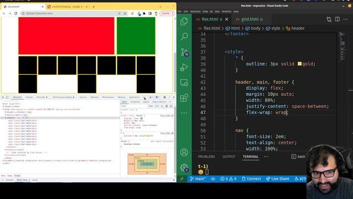353x199 pixels.
Task: Open the PROBLEMS panel tab
Action: point(206,156)
